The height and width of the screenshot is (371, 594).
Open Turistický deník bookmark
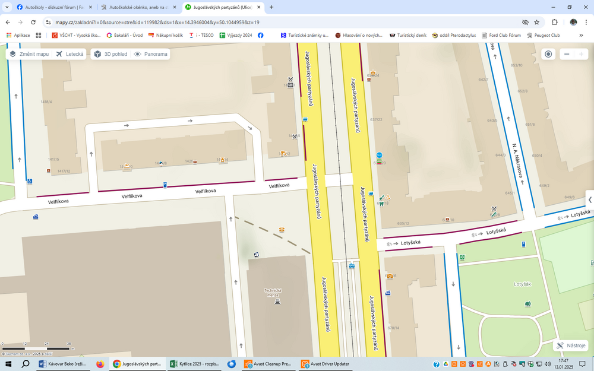[x=408, y=35]
